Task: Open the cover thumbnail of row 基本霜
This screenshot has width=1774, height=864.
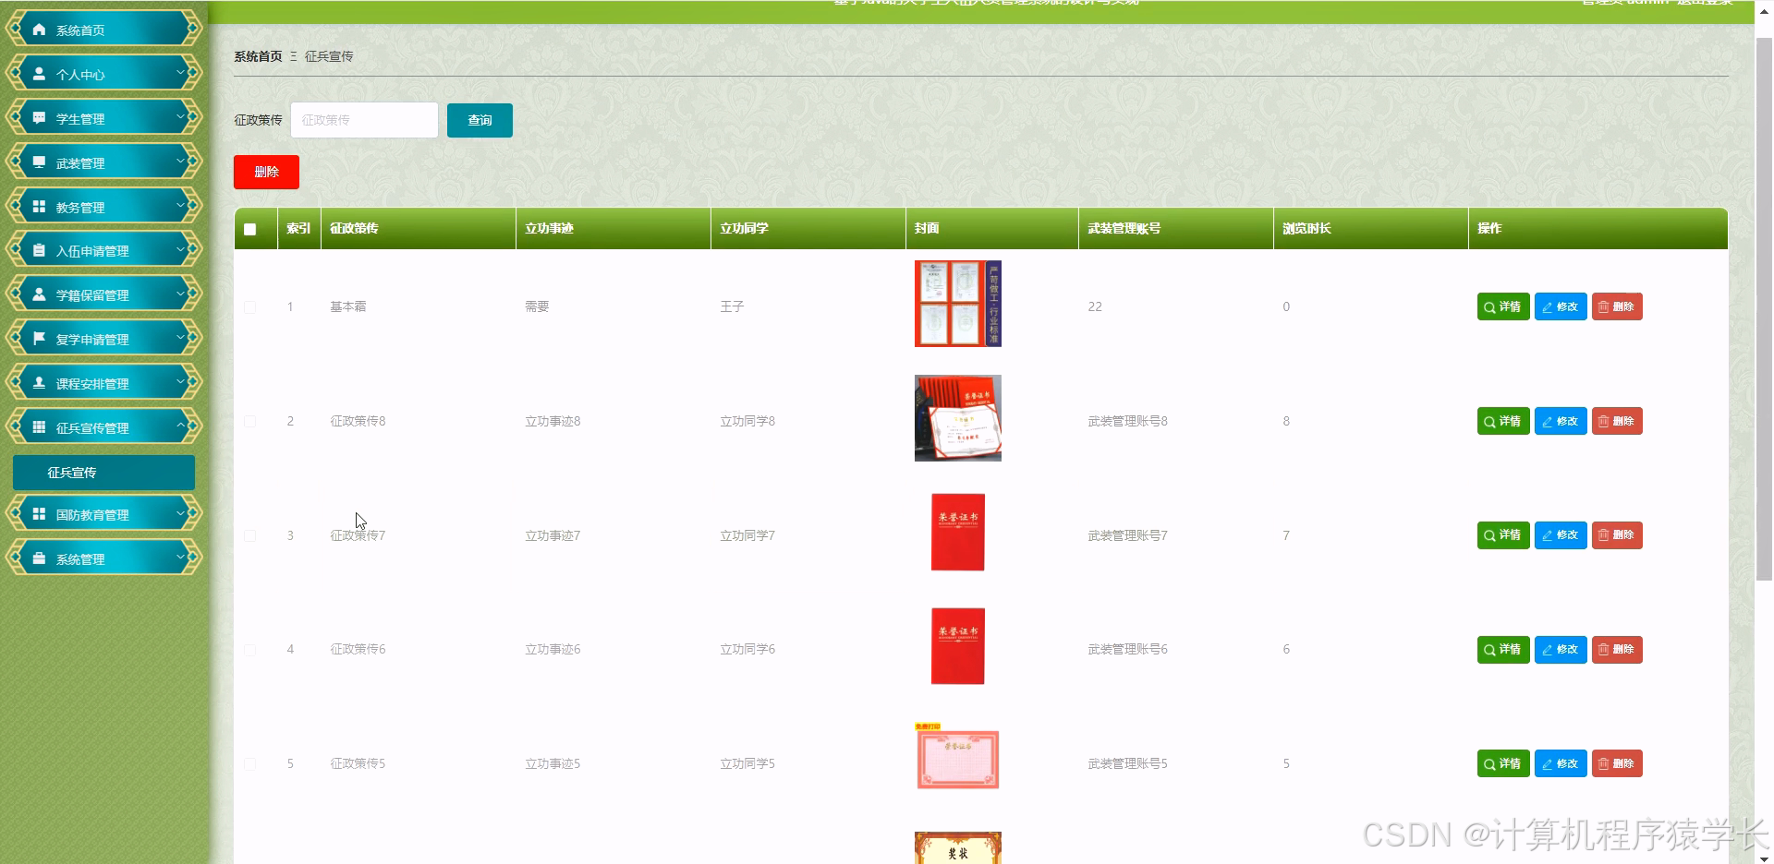Action: [x=958, y=304]
